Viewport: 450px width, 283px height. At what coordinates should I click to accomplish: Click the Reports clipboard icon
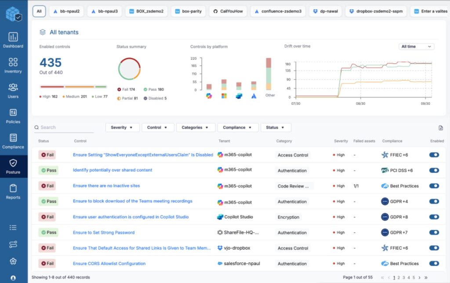pos(13,189)
